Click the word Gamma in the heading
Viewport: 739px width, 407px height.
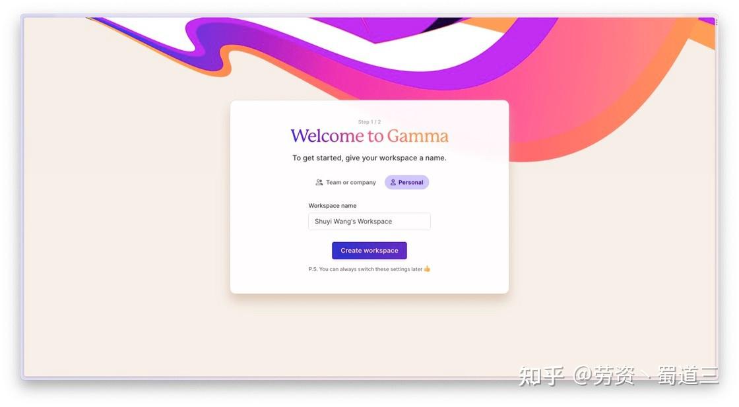[418, 136]
